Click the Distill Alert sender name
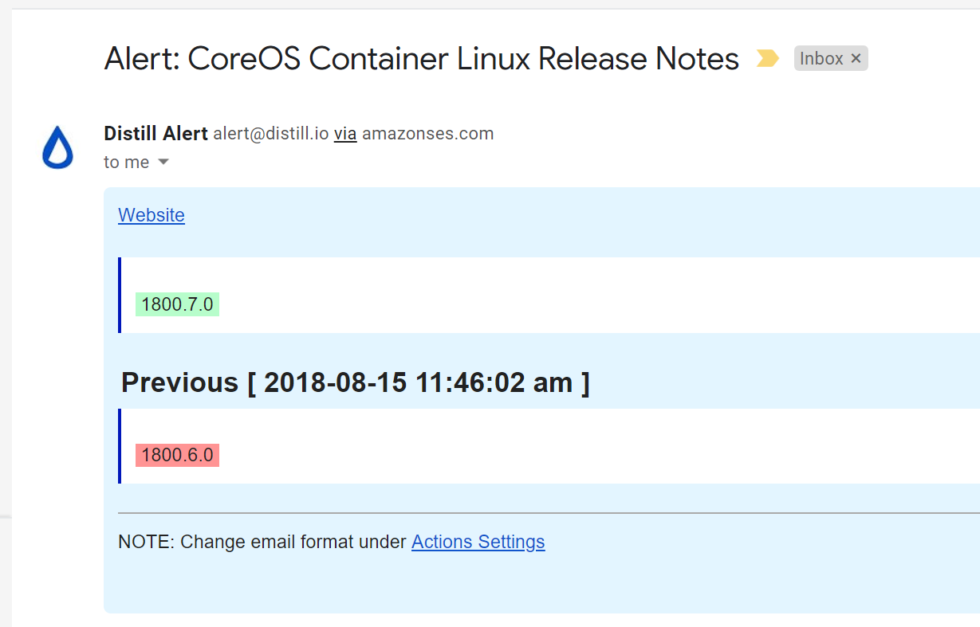The width and height of the screenshot is (980, 627). pyautogui.click(x=155, y=134)
